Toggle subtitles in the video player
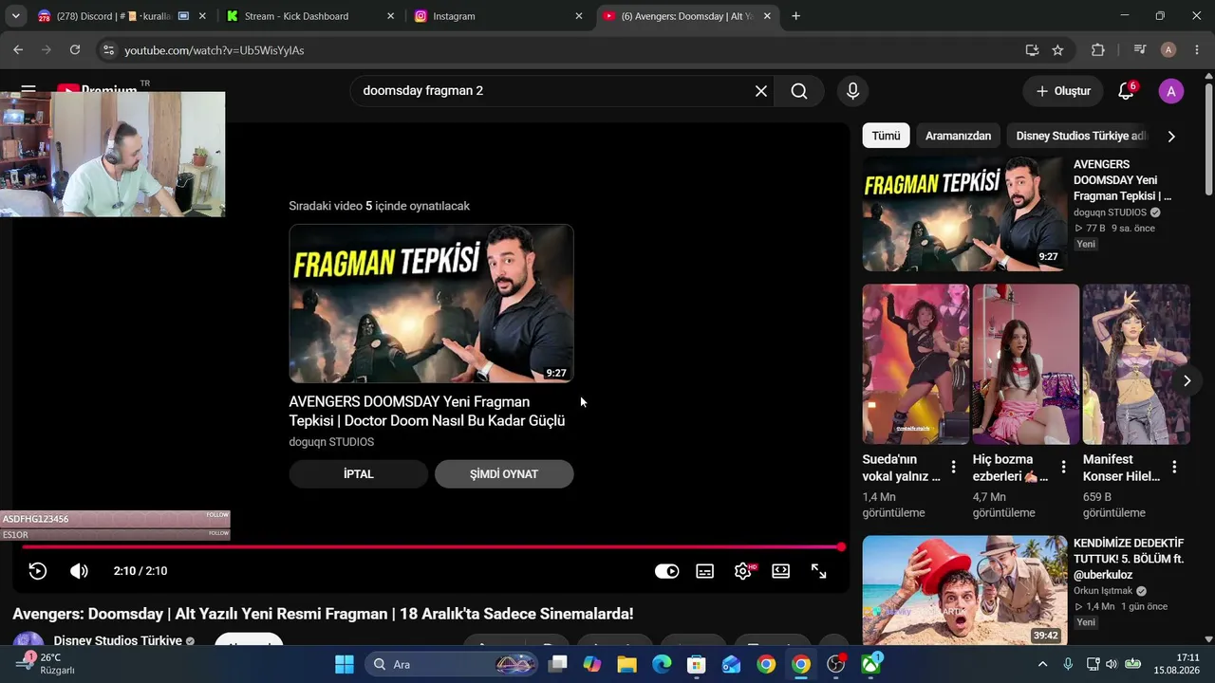 click(x=705, y=571)
